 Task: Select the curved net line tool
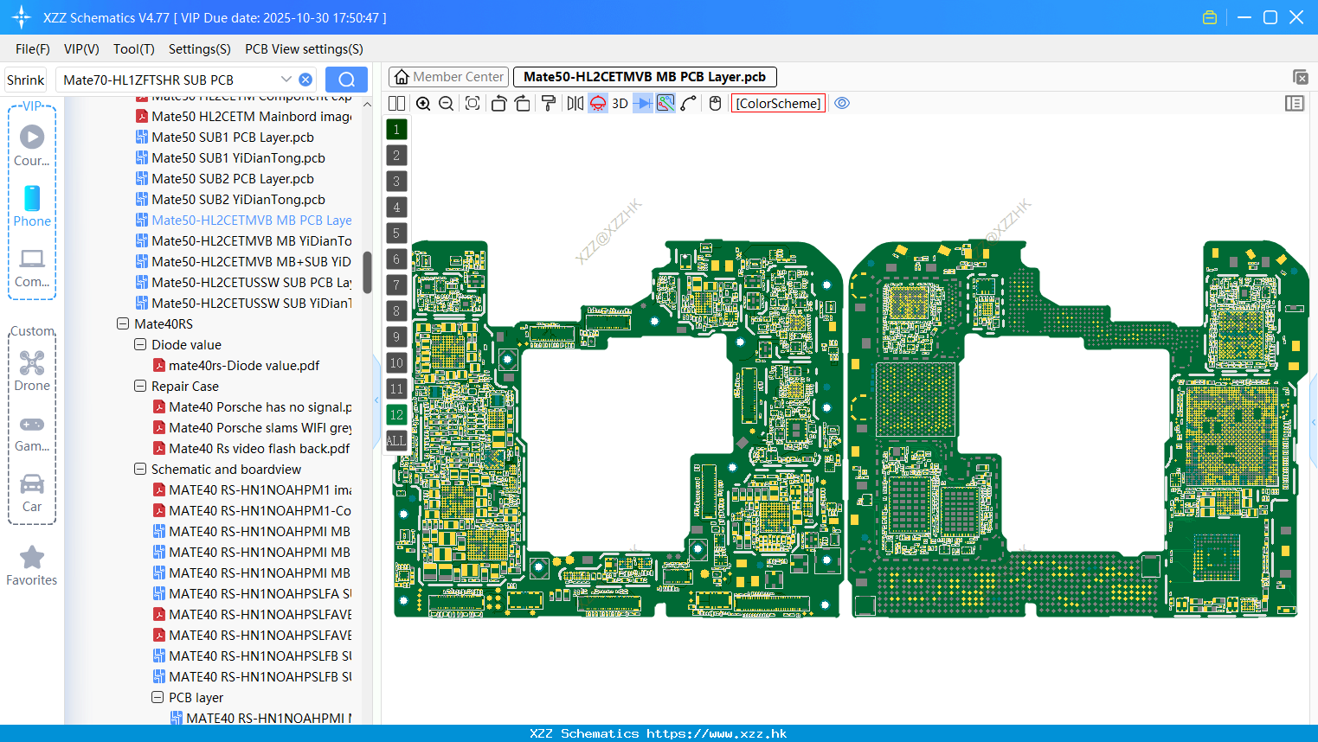(689, 104)
